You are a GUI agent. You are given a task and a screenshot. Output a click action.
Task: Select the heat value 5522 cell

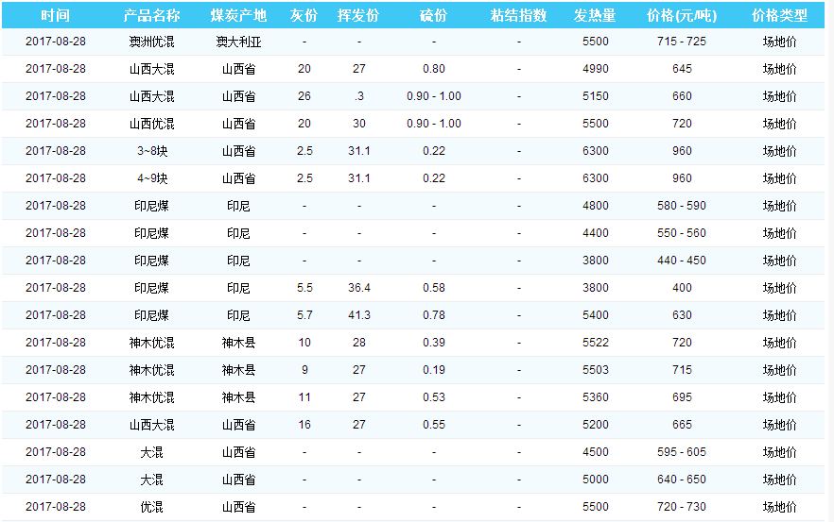pyautogui.click(x=596, y=343)
